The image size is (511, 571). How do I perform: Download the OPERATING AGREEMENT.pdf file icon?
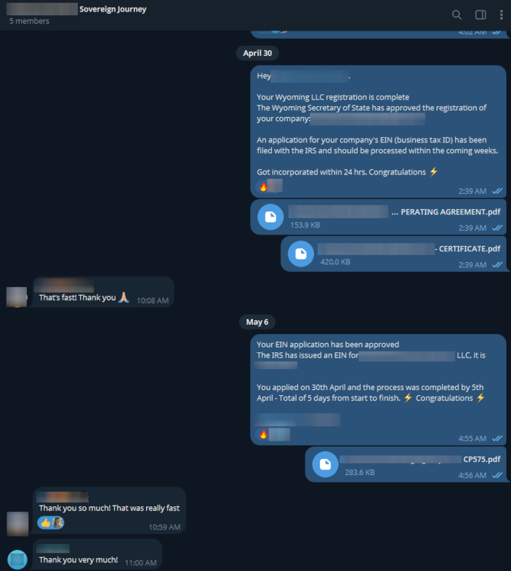(x=270, y=217)
